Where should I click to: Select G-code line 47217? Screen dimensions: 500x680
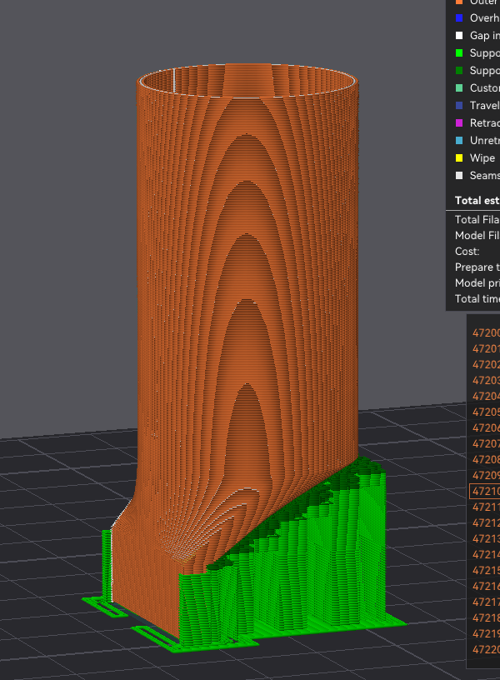(486, 602)
